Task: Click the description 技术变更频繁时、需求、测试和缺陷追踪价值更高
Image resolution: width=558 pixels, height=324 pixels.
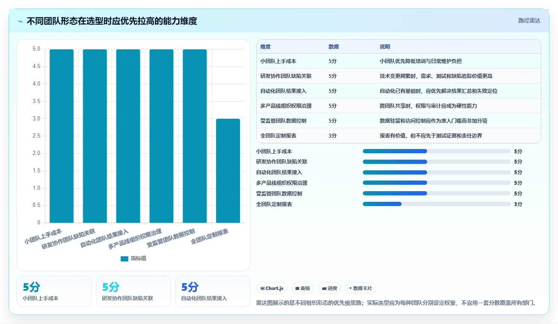Action: 436,76
